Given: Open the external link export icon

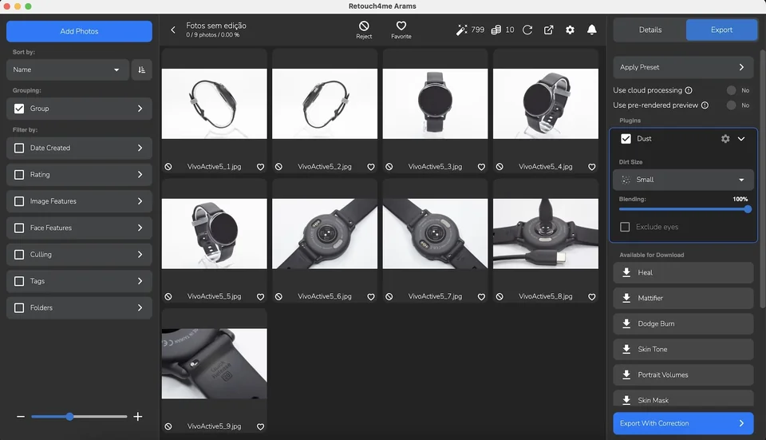Looking at the screenshot, I should click(549, 30).
